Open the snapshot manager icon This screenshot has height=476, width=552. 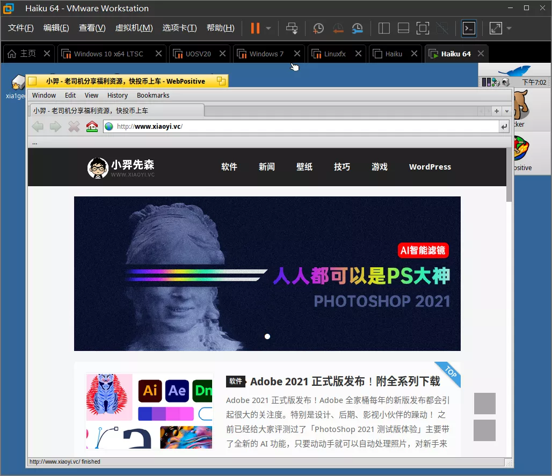point(357,28)
